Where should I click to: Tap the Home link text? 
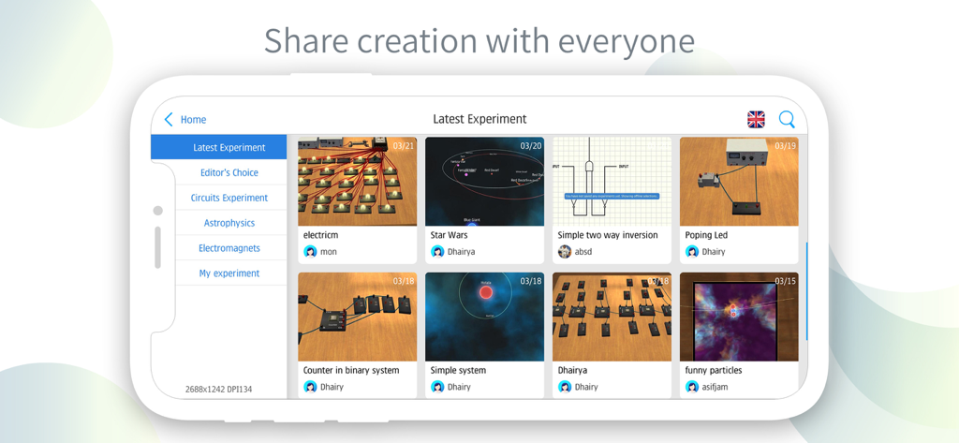(x=193, y=120)
